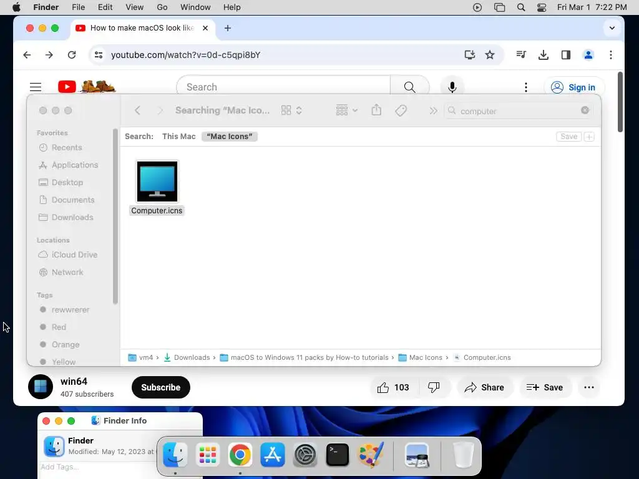
Task: Click the site information icon in the address bar
Action: click(x=99, y=55)
